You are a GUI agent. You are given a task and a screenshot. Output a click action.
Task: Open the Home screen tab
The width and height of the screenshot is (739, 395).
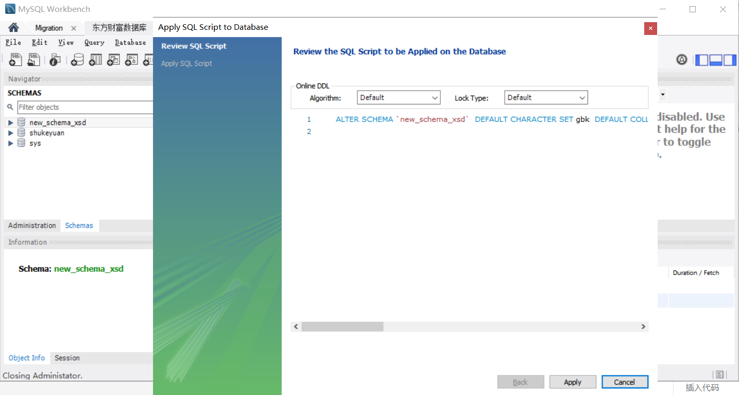[x=13, y=28]
